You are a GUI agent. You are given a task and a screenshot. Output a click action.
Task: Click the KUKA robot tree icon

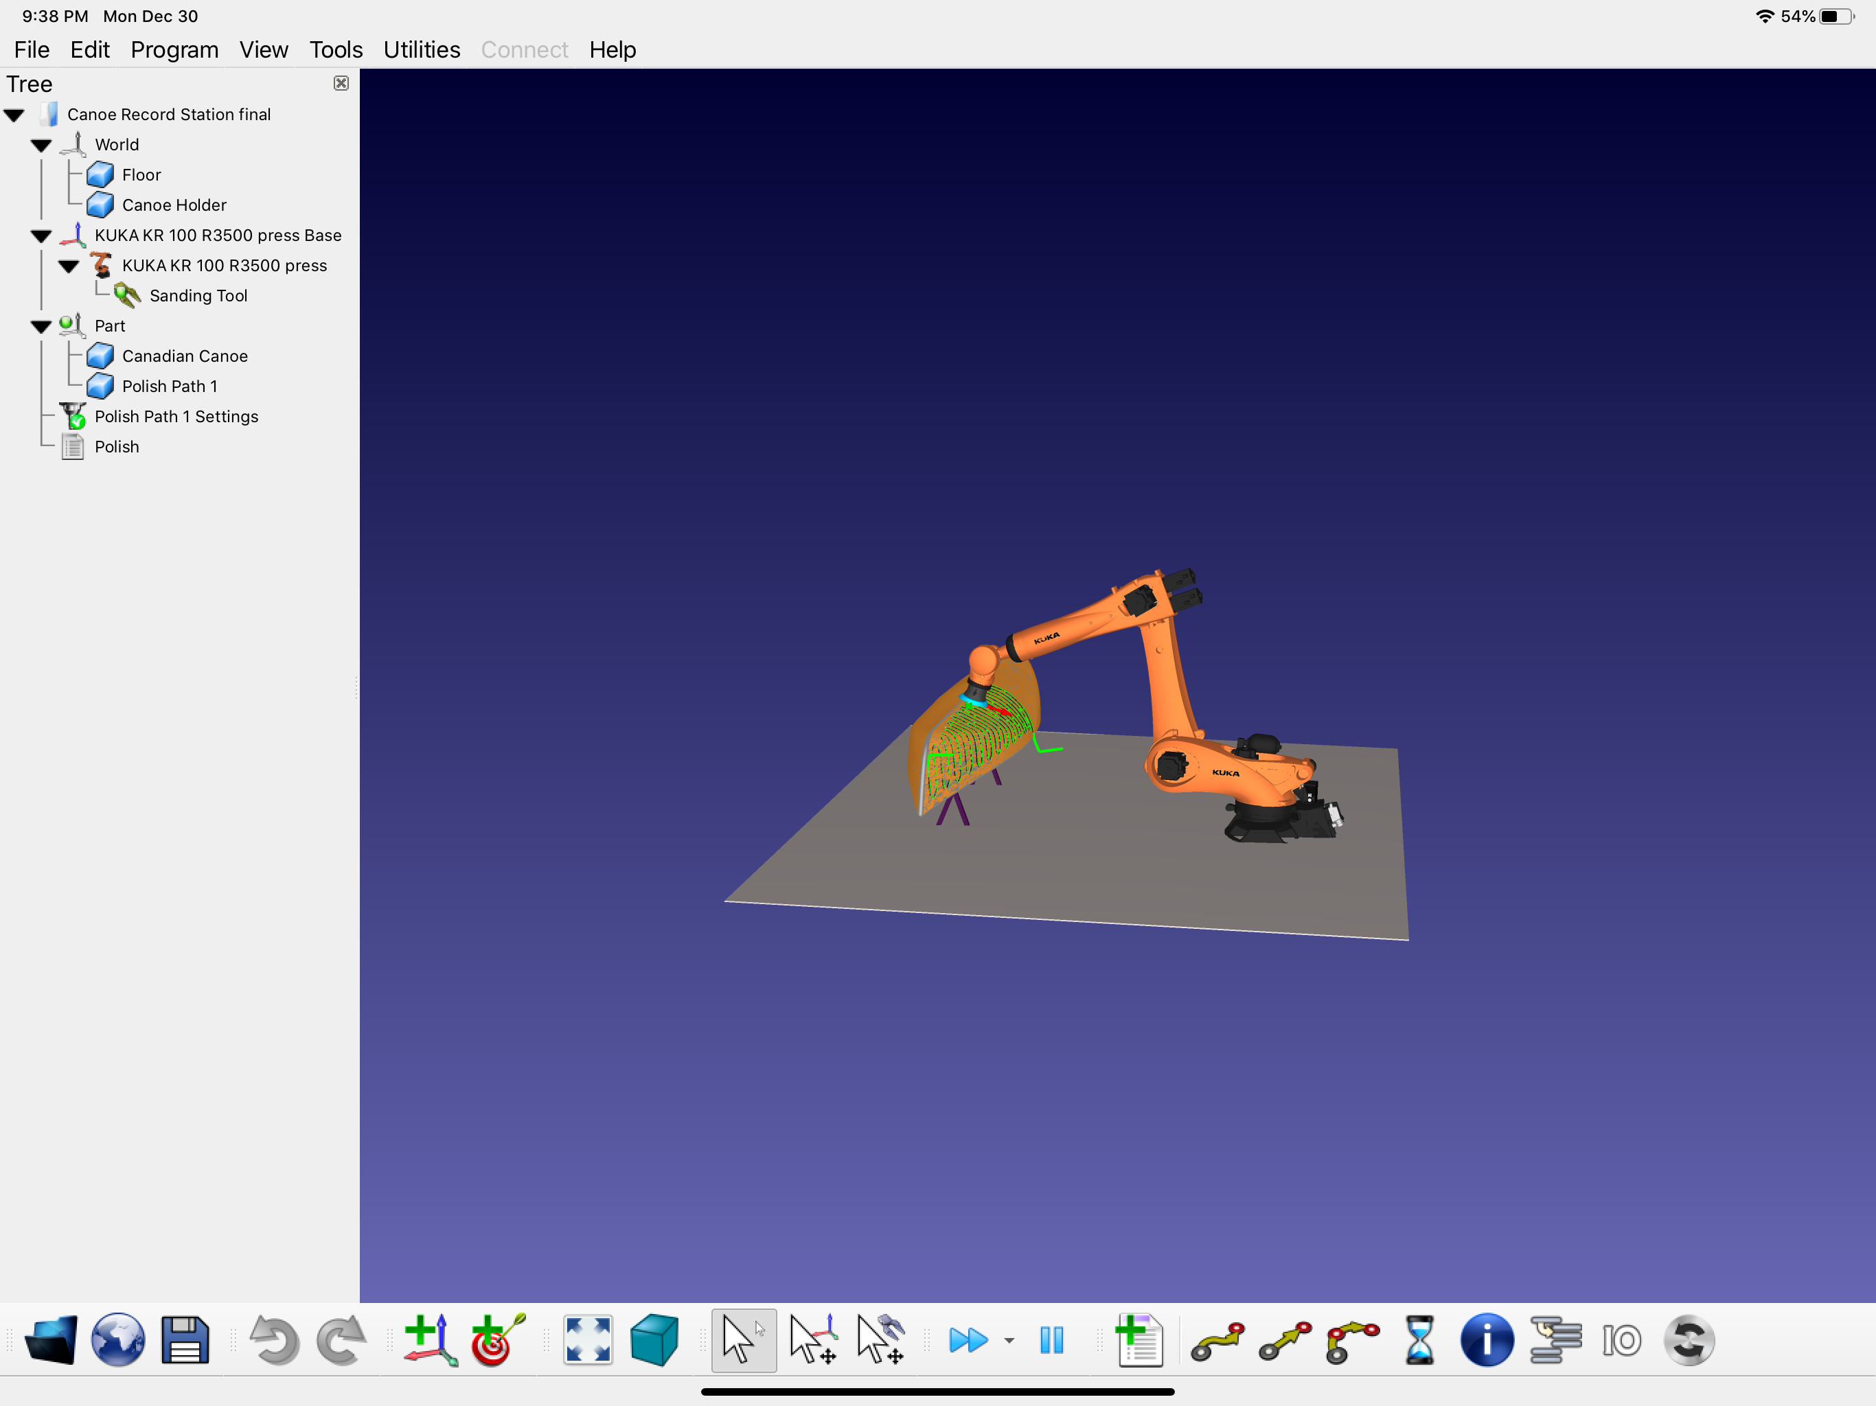pyautogui.click(x=101, y=266)
